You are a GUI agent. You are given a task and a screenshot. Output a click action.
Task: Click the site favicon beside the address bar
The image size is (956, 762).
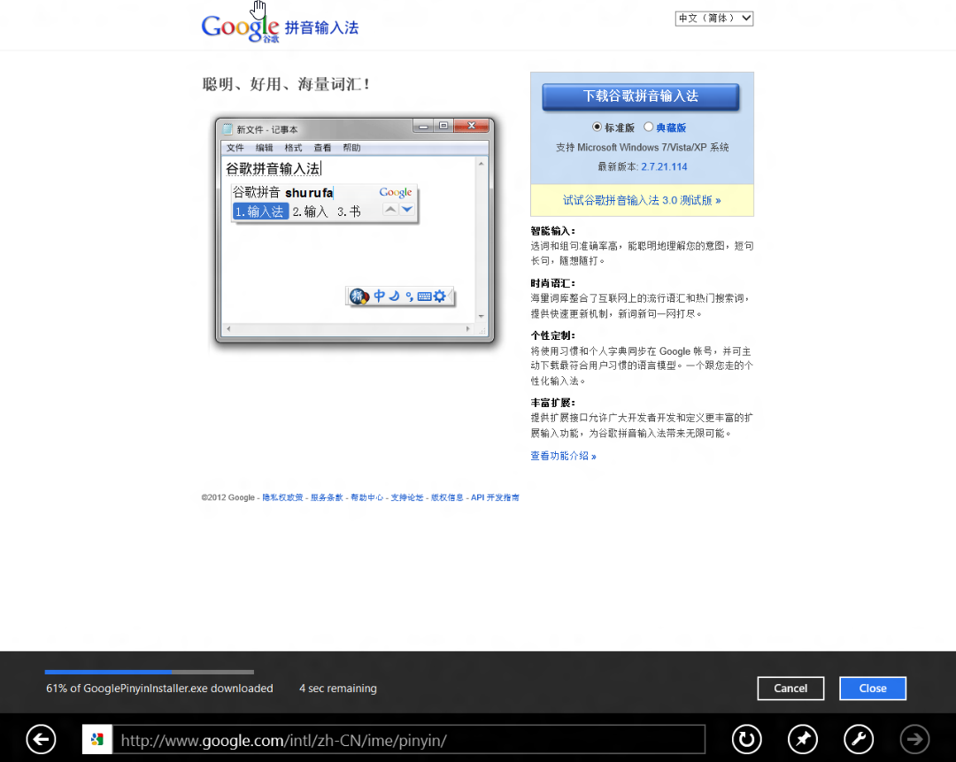pyautogui.click(x=97, y=740)
